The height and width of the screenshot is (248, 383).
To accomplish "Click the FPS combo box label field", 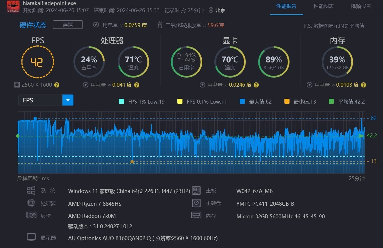I will tap(40, 100).
